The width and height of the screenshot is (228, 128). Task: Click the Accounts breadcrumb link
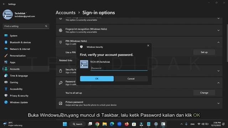coord(66,13)
